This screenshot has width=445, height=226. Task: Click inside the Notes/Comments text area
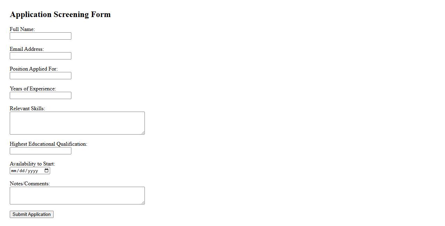click(x=77, y=195)
